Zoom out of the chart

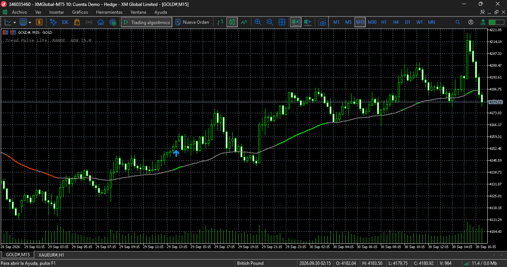(270, 22)
